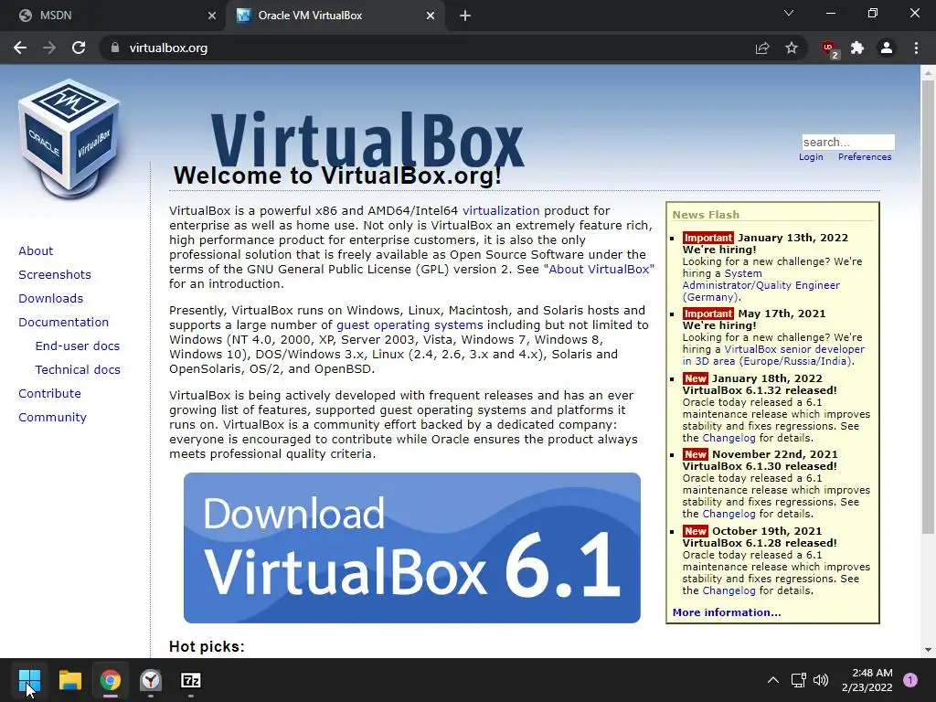The width and height of the screenshot is (936, 702).
Task: Click the virtualization link
Action: [x=501, y=211]
